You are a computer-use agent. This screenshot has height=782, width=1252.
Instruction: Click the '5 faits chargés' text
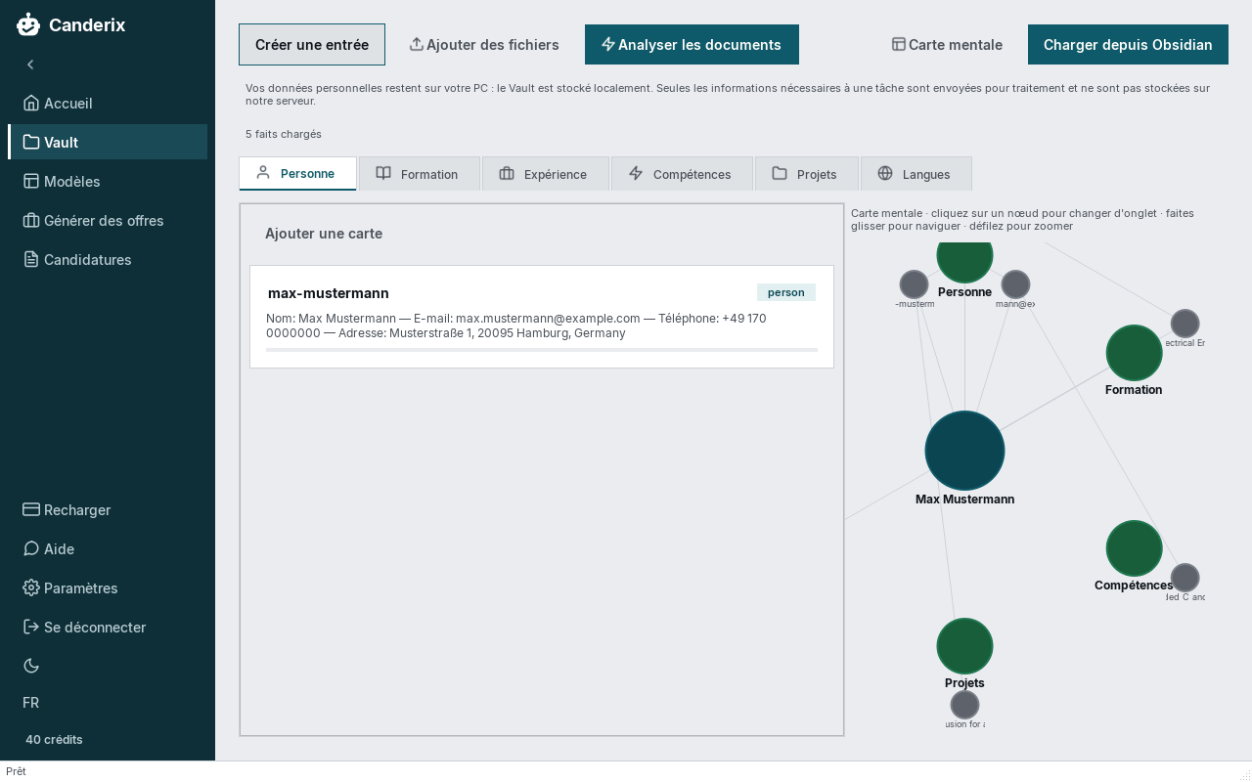point(284,134)
